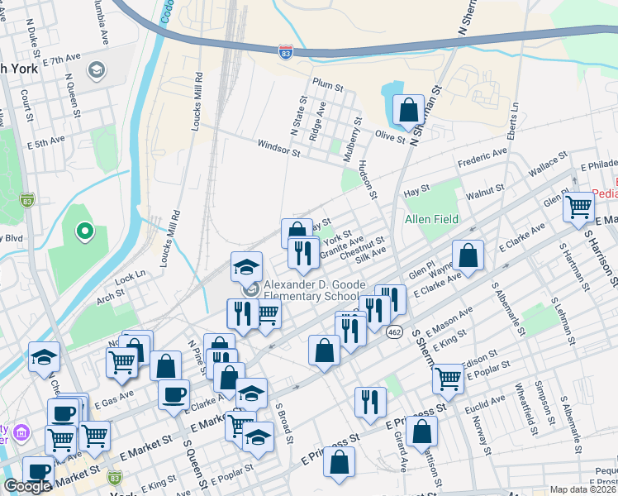Click the Hudson St label
The image size is (618, 496).
point(368,179)
